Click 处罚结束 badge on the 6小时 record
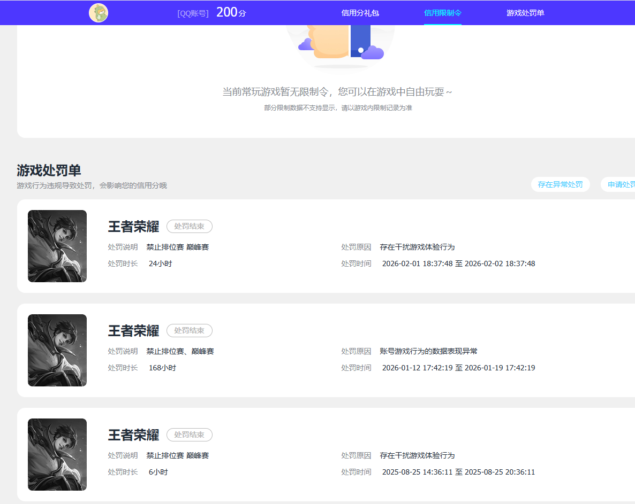The width and height of the screenshot is (635, 504). [190, 435]
